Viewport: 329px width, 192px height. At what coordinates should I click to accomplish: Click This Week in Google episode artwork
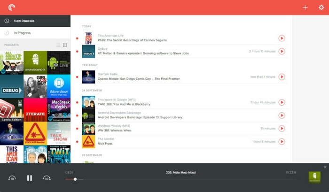[88, 102]
